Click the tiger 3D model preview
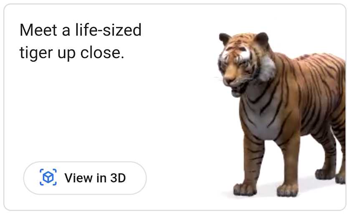349x214 pixels. pos(281,114)
